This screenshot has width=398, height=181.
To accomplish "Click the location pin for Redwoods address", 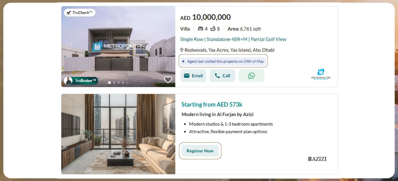I will click(182, 50).
